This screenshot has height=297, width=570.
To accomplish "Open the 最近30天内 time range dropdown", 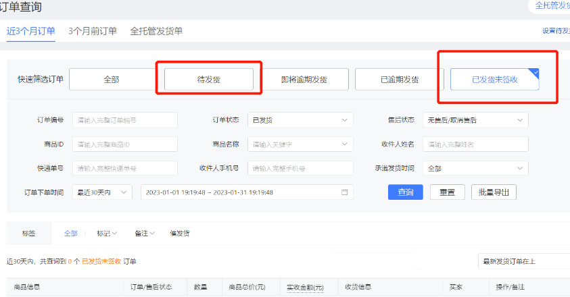I will [102, 192].
